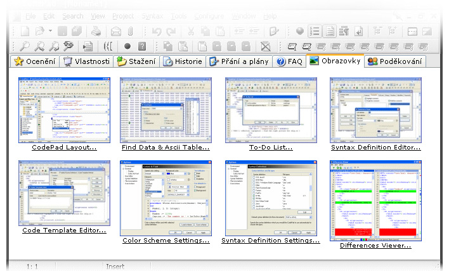This screenshot has height=271, width=449.
Task: Click the Cut scissors toolbar icon
Action: [190, 31]
